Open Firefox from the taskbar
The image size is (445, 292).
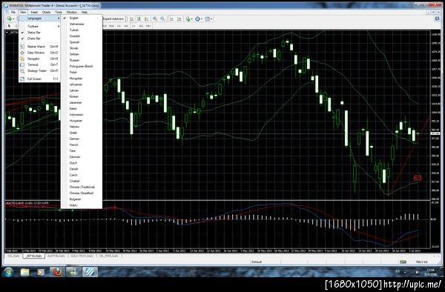(57, 272)
